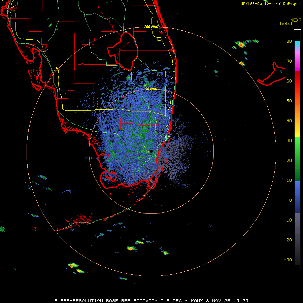
Task: Select the 80 value on dBZ scale
Action: click(289, 41)
